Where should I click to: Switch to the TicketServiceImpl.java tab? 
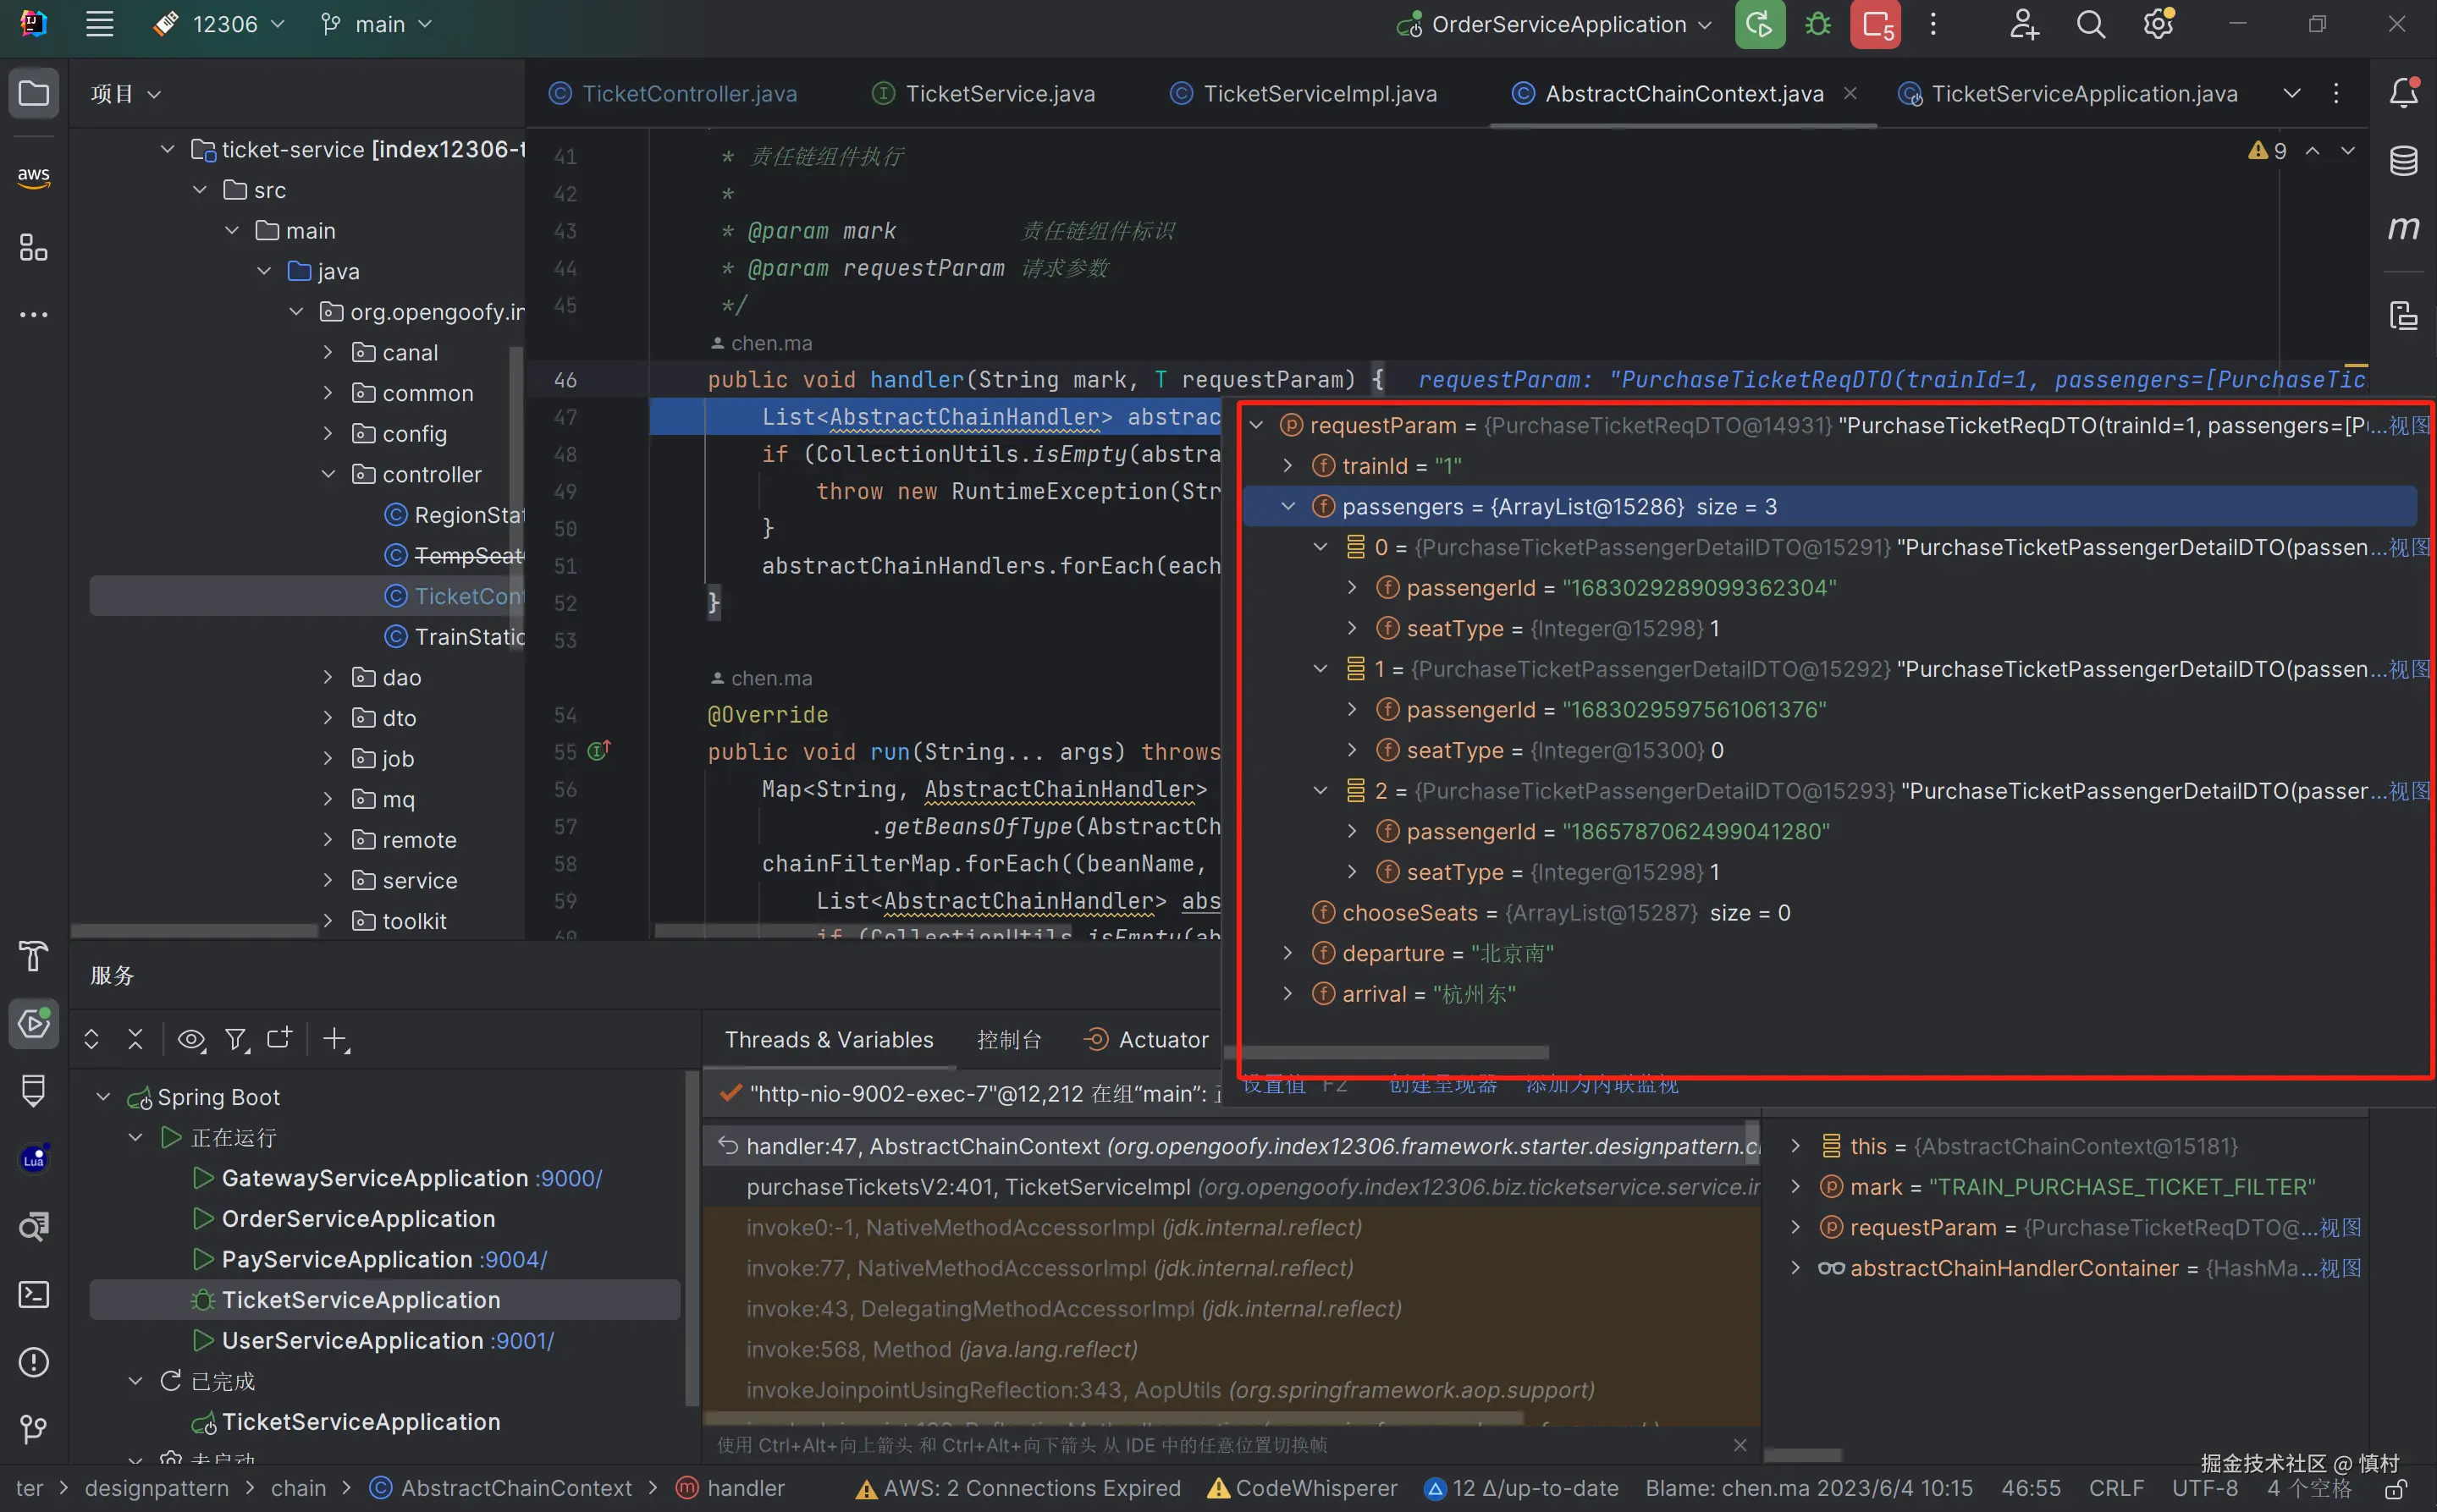click(x=1319, y=93)
